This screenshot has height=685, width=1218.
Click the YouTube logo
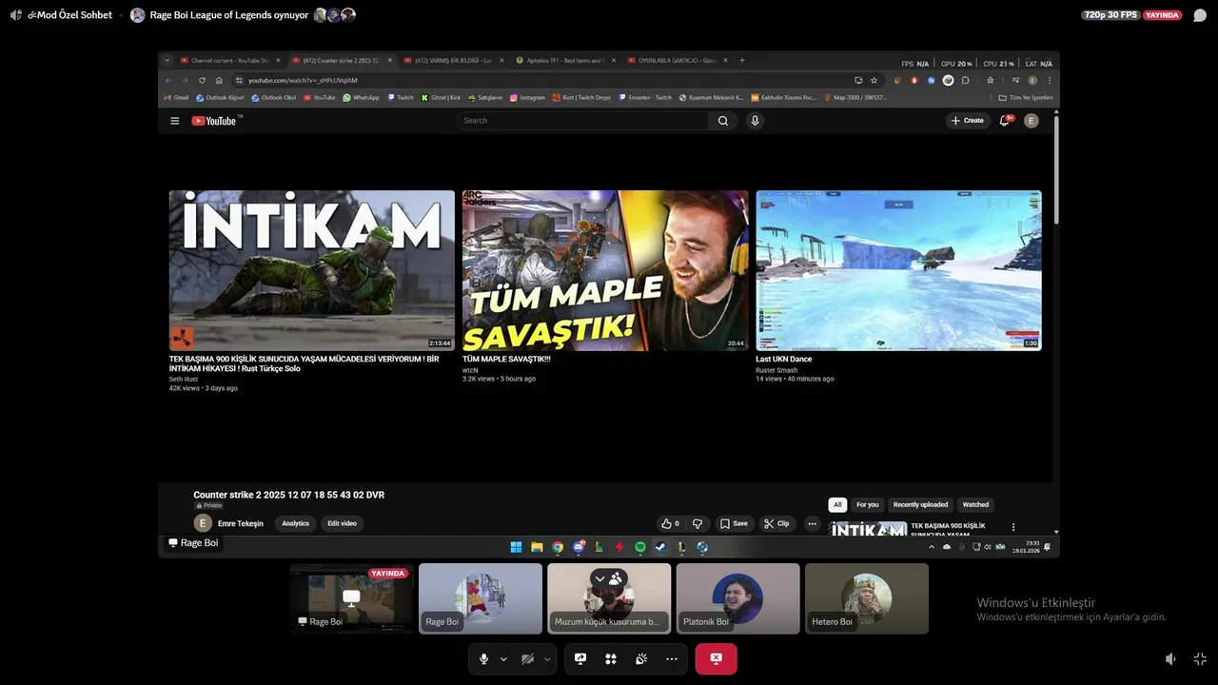[215, 121]
